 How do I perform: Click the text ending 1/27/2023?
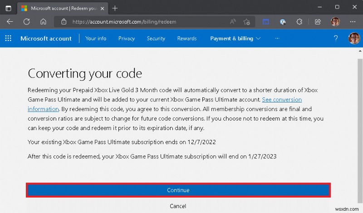point(152,156)
